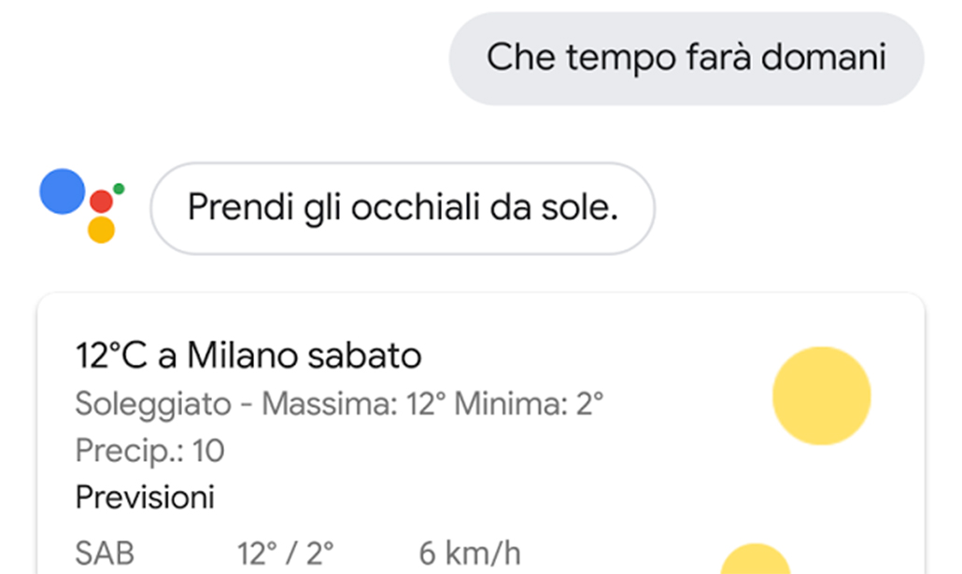Click the "Soleggiato" condition text
This screenshot has width=962, height=574.
click(x=152, y=404)
